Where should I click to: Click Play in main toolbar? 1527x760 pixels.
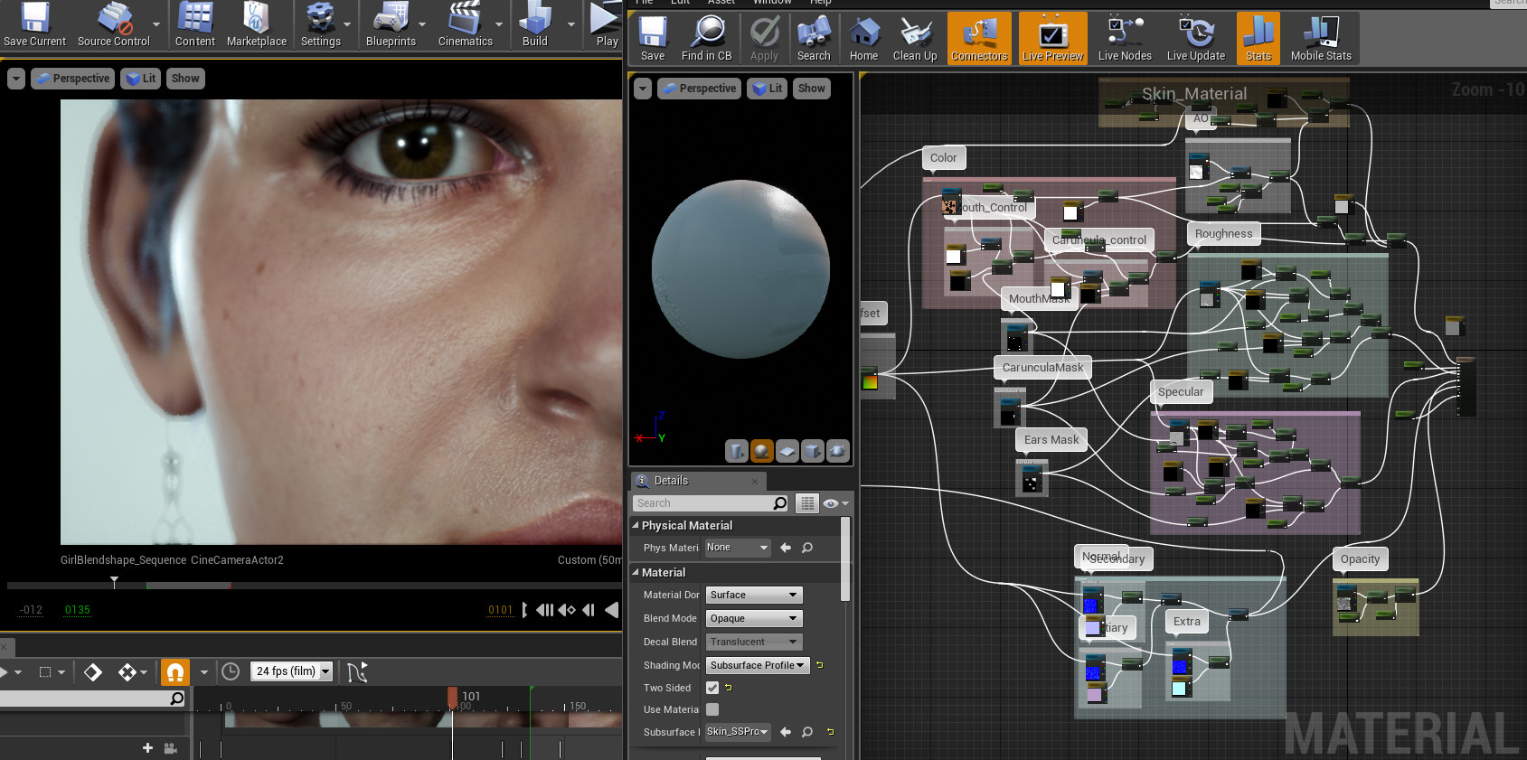click(x=607, y=25)
